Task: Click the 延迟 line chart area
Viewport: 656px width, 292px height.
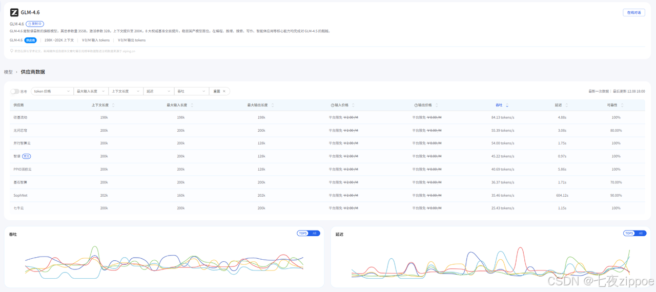Action: (x=490, y=262)
